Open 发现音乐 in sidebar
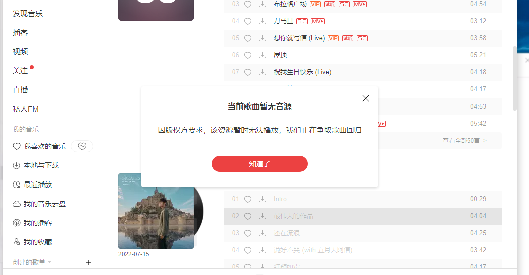Image resolution: width=529 pixels, height=275 pixels. coord(28,14)
